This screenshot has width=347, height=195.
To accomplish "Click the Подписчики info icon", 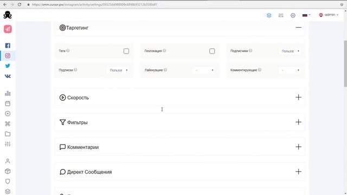I will click(x=250, y=50).
